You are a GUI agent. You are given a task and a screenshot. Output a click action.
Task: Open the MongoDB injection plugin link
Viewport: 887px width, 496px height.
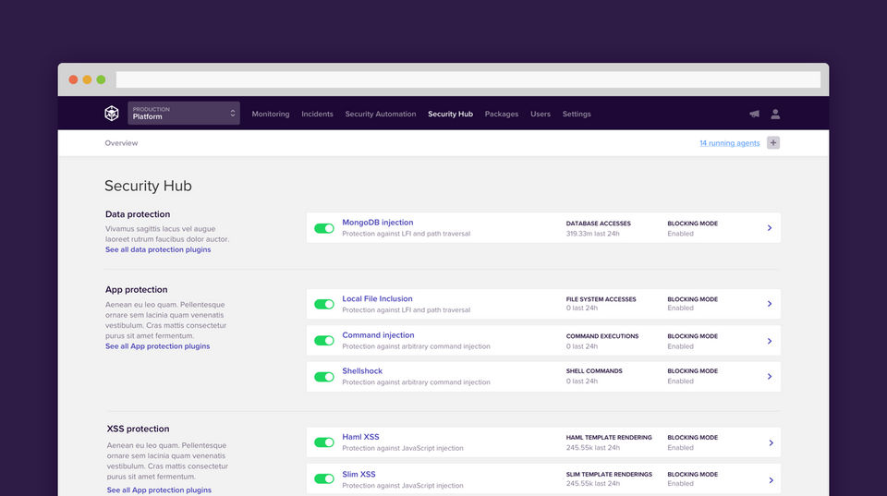click(377, 223)
